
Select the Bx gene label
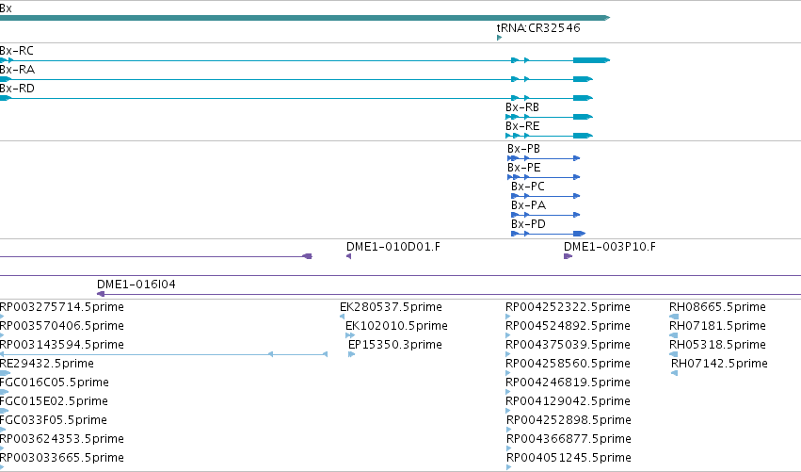tap(6, 8)
